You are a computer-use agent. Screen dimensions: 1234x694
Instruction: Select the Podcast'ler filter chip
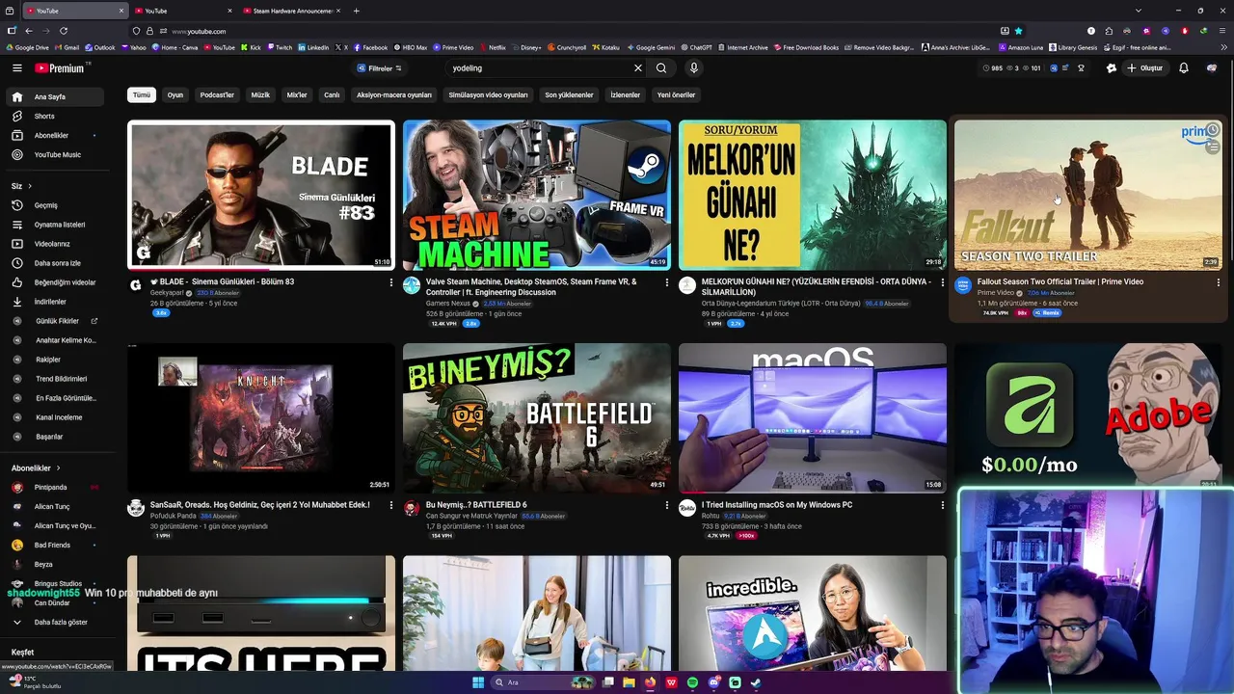coord(217,95)
